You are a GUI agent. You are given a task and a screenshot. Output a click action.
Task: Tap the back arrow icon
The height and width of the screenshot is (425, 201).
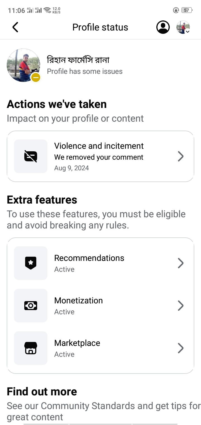15,27
